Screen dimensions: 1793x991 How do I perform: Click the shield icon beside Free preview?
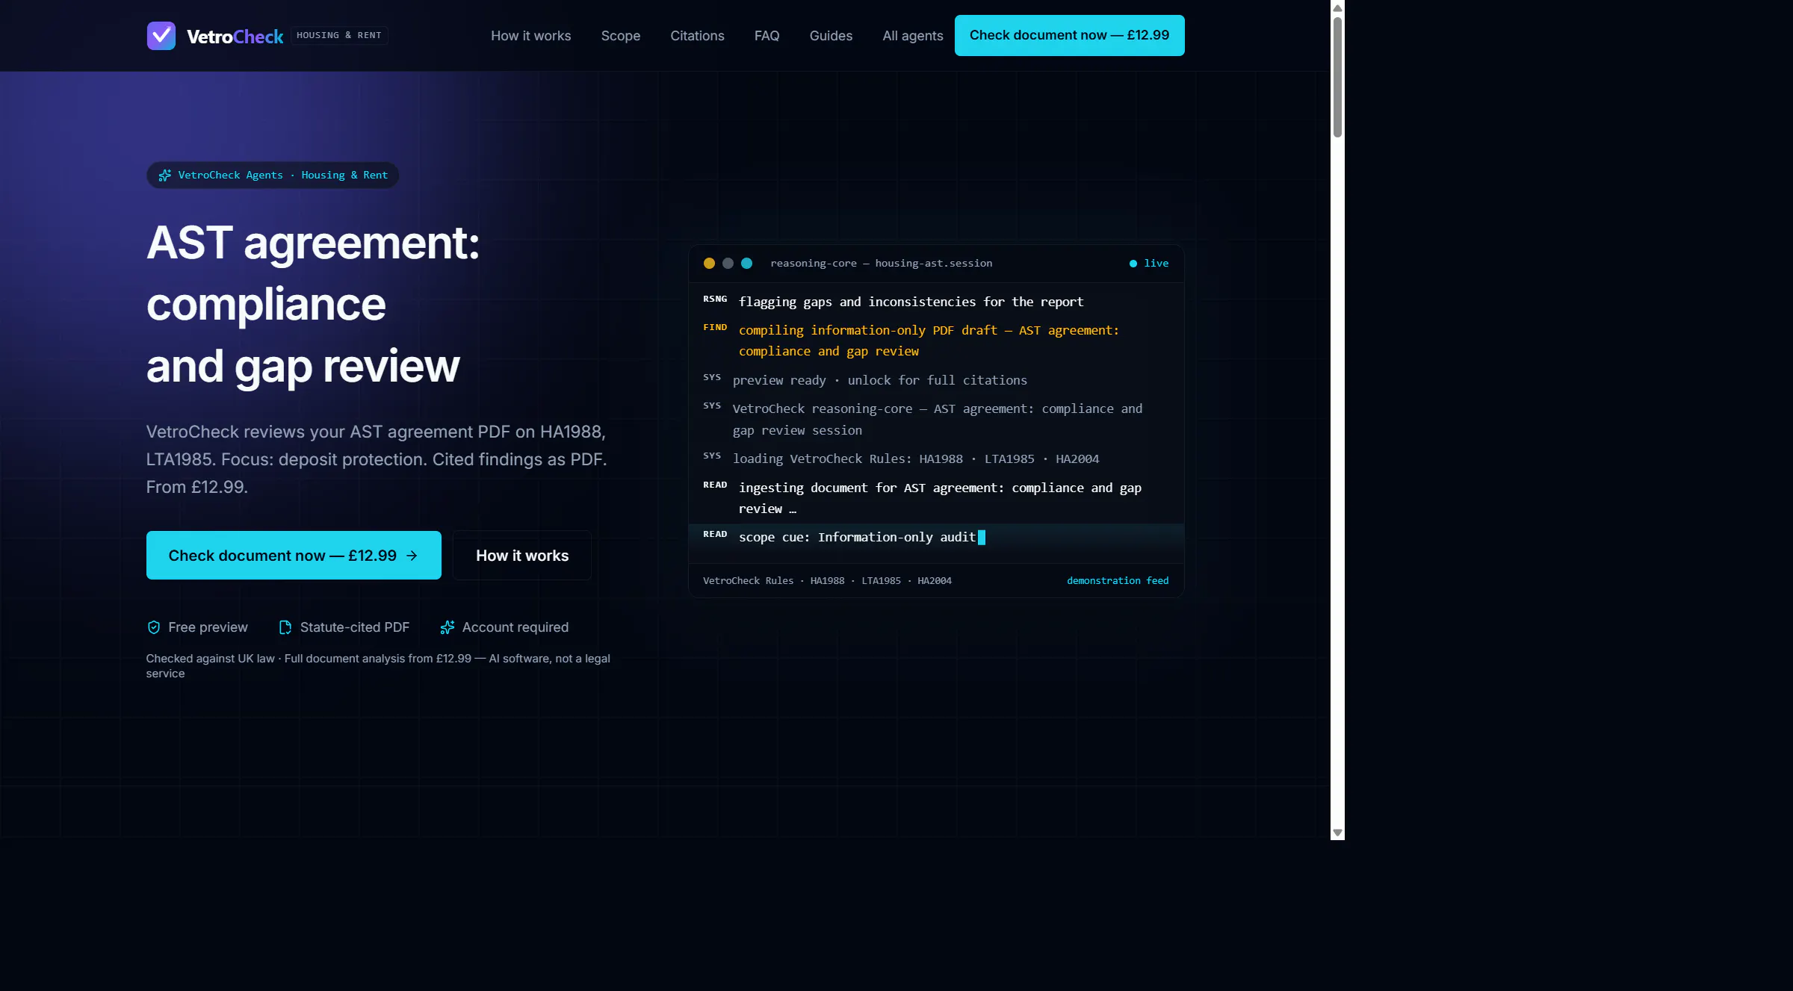(x=154, y=627)
